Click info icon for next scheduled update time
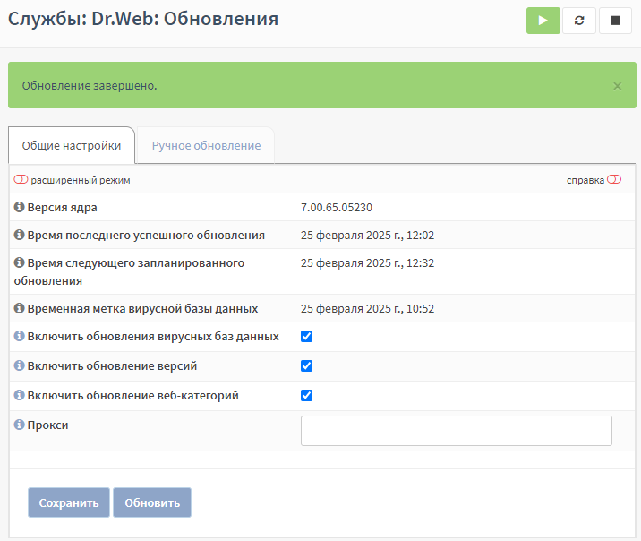 19,262
